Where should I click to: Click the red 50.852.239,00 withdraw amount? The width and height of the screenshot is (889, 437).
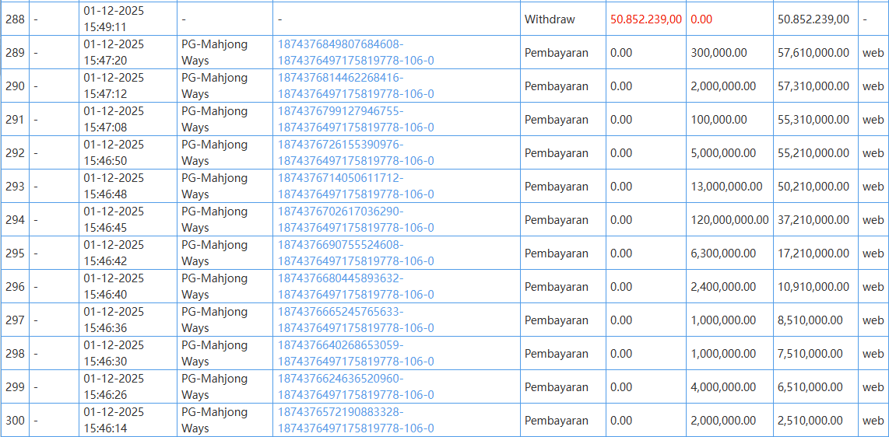646,19
